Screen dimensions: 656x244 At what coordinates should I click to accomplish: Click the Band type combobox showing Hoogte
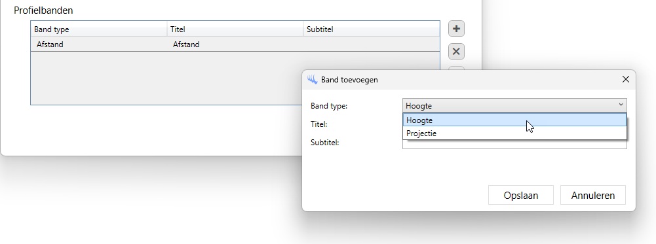pos(514,106)
